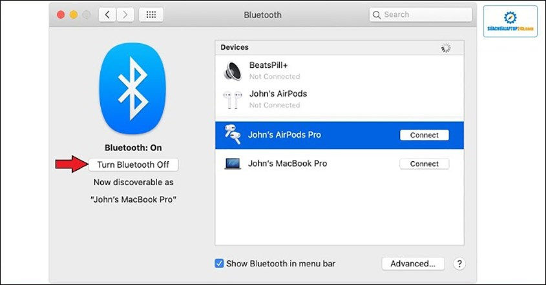Show all preferences grid icon
Image resolution: width=546 pixels, height=285 pixels.
tap(151, 15)
